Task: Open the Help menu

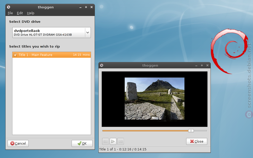Action: 30,13
